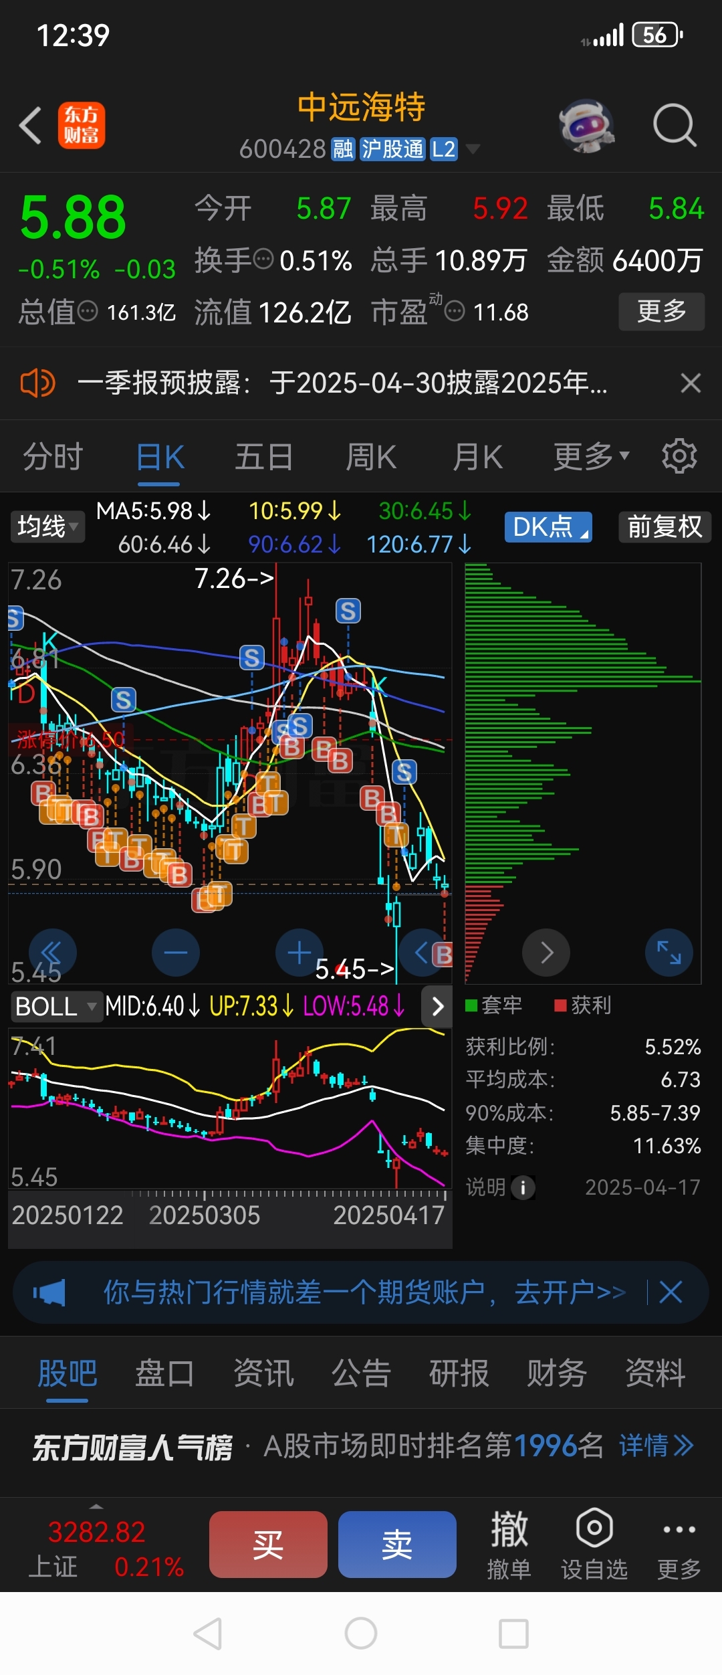Zoom out the K-line chart with minus
Viewport: 722px width, 1675px height.
tap(176, 952)
